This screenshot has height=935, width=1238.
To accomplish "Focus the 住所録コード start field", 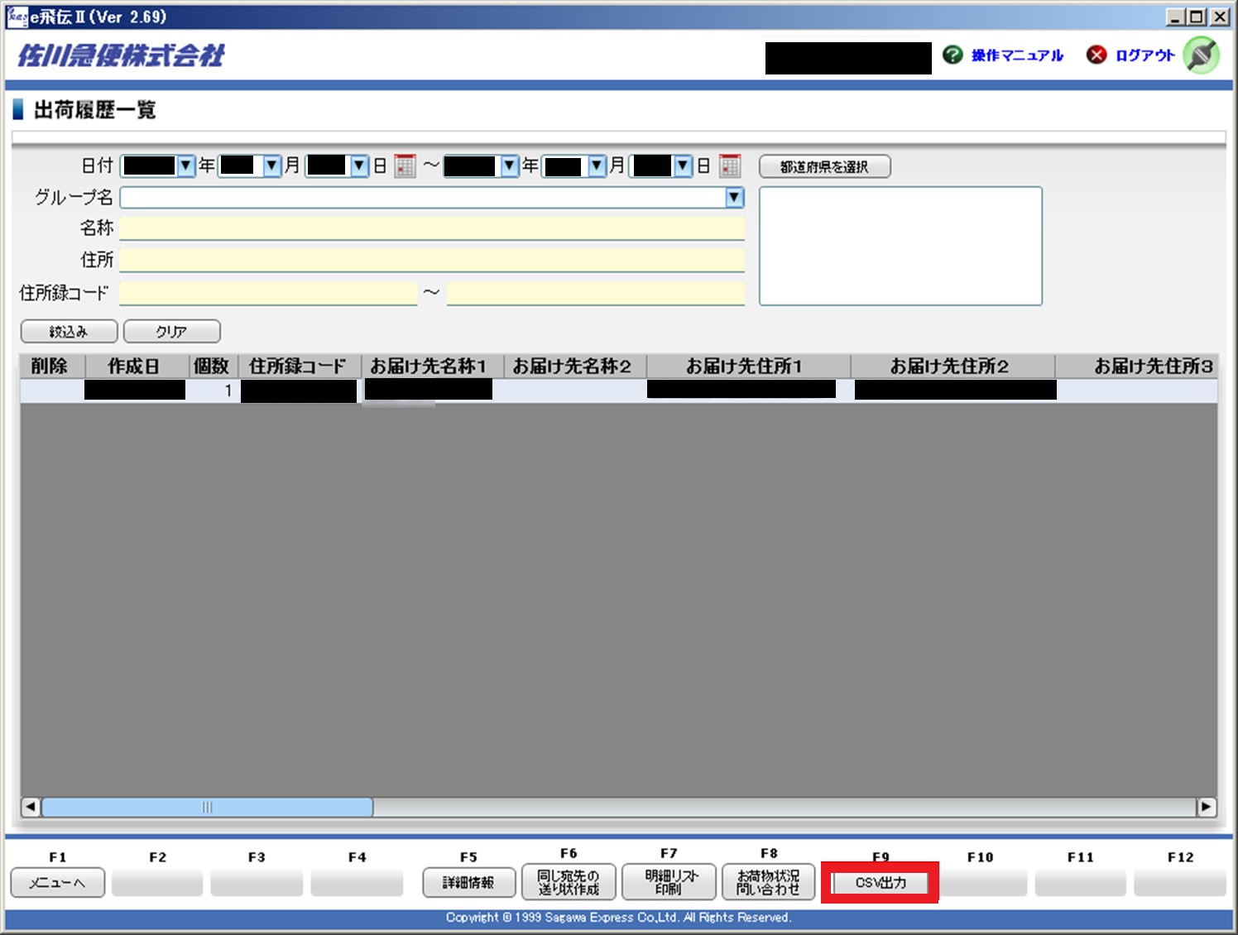I will coord(268,293).
